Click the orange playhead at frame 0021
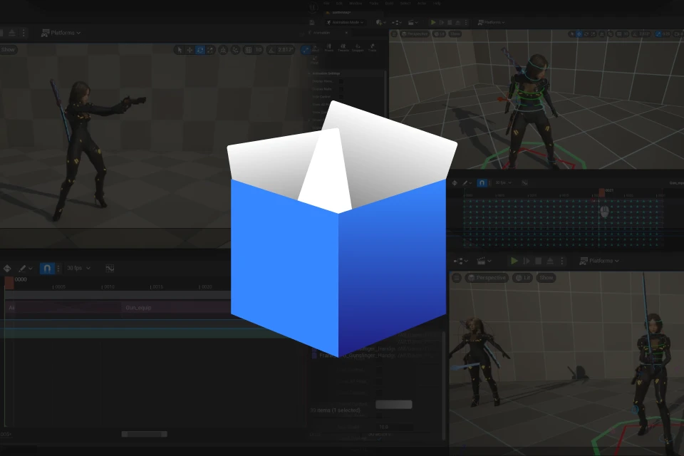The width and height of the screenshot is (684, 456). click(x=601, y=192)
